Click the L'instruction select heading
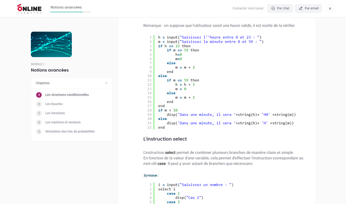Screen dimensions: 346x204 [165, 139]
